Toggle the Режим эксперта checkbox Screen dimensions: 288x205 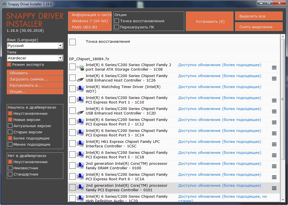click(9, 64)
